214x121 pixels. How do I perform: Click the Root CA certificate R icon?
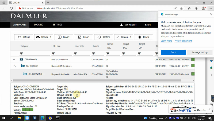click(21, 59)
